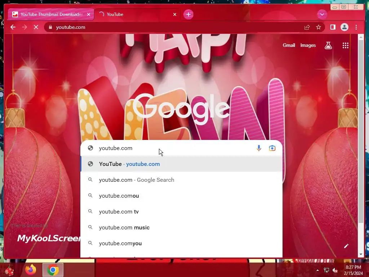Viewport: 369px width, 277px height.
Task: Open the Google apps grid
Action: (x=345, y=45)
